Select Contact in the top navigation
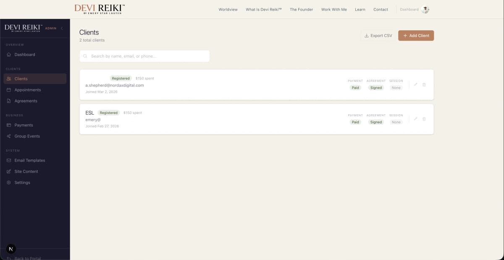Viewport: 504px width, 260px height. coord(381,9)
